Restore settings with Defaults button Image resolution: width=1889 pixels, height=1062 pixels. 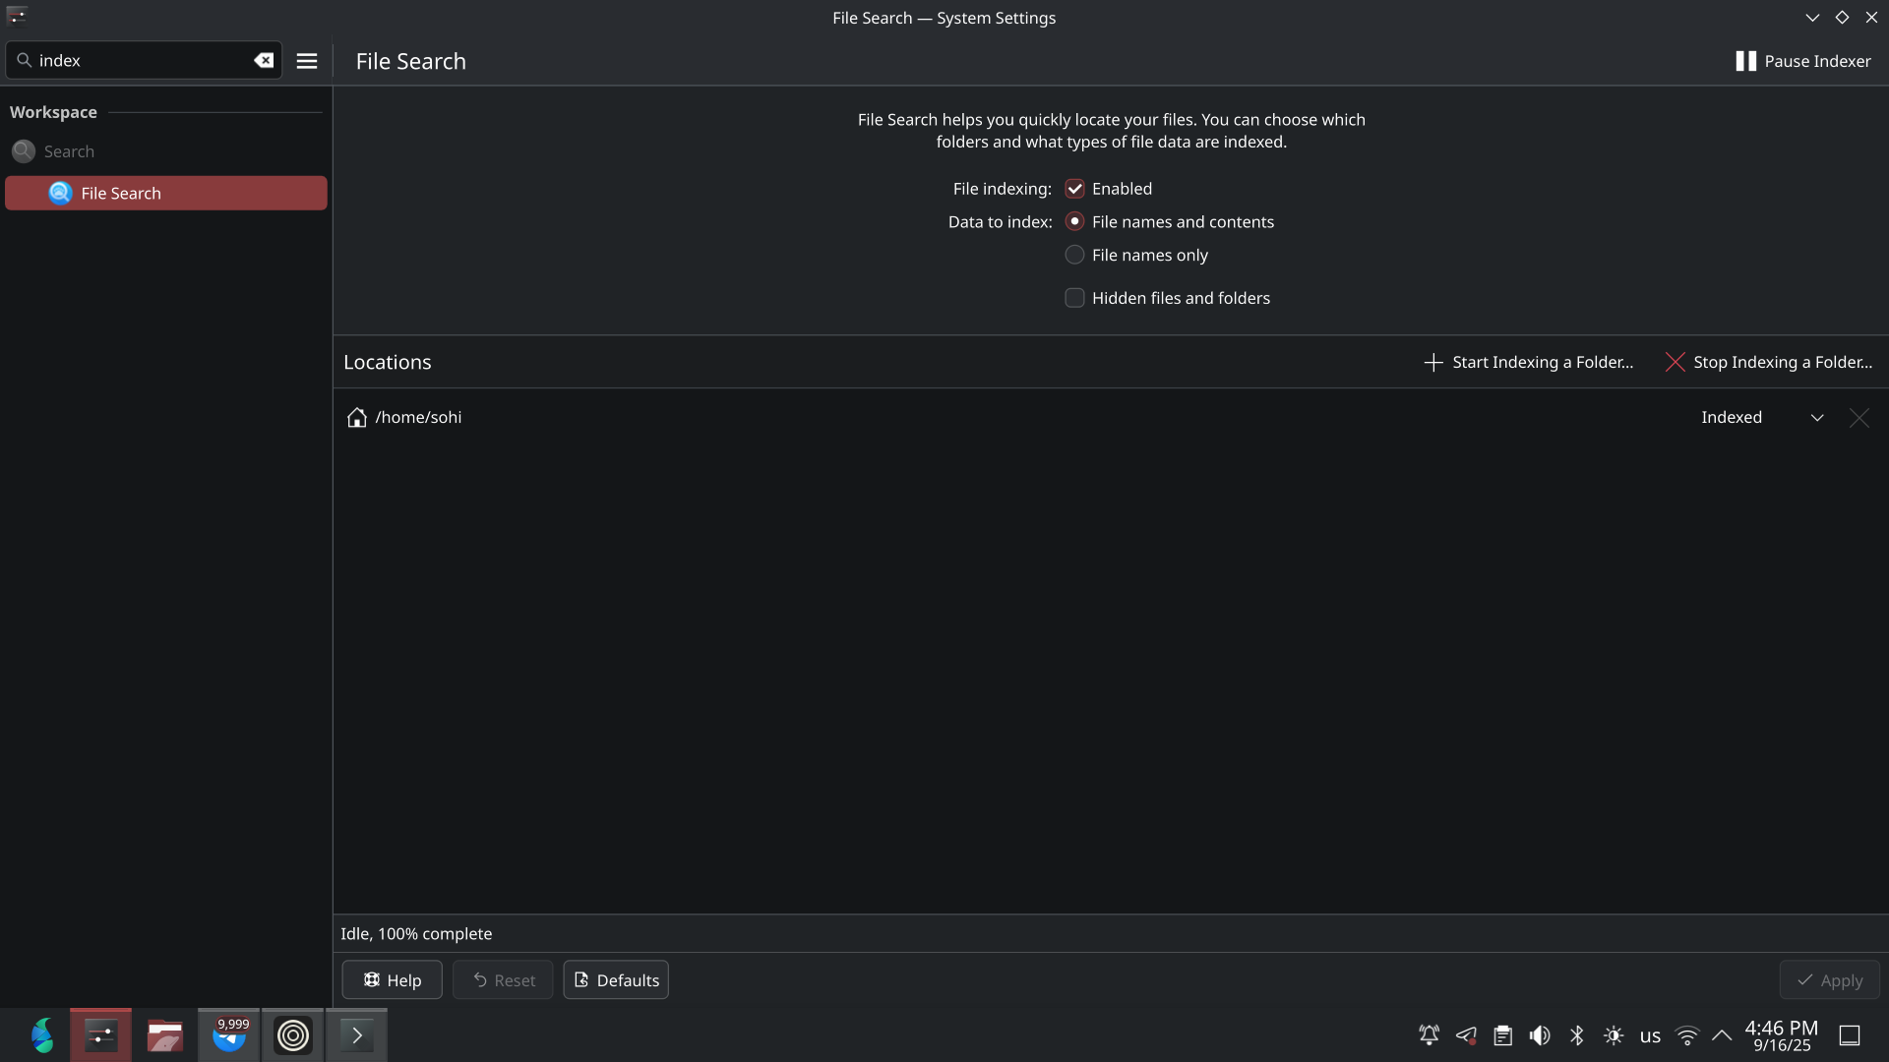tap(616, 980)
